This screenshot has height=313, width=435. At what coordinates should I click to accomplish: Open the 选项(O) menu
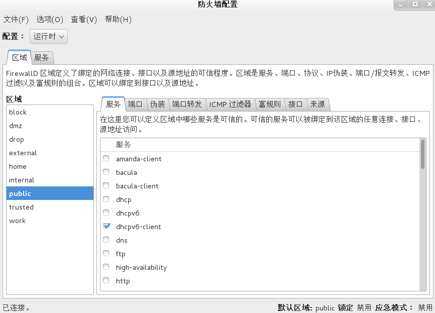(50, 20)
